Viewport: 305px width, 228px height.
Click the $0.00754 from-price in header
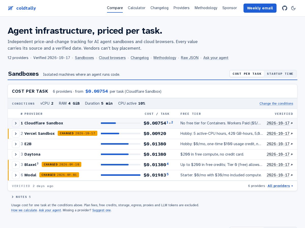click(x=97, y=91)
